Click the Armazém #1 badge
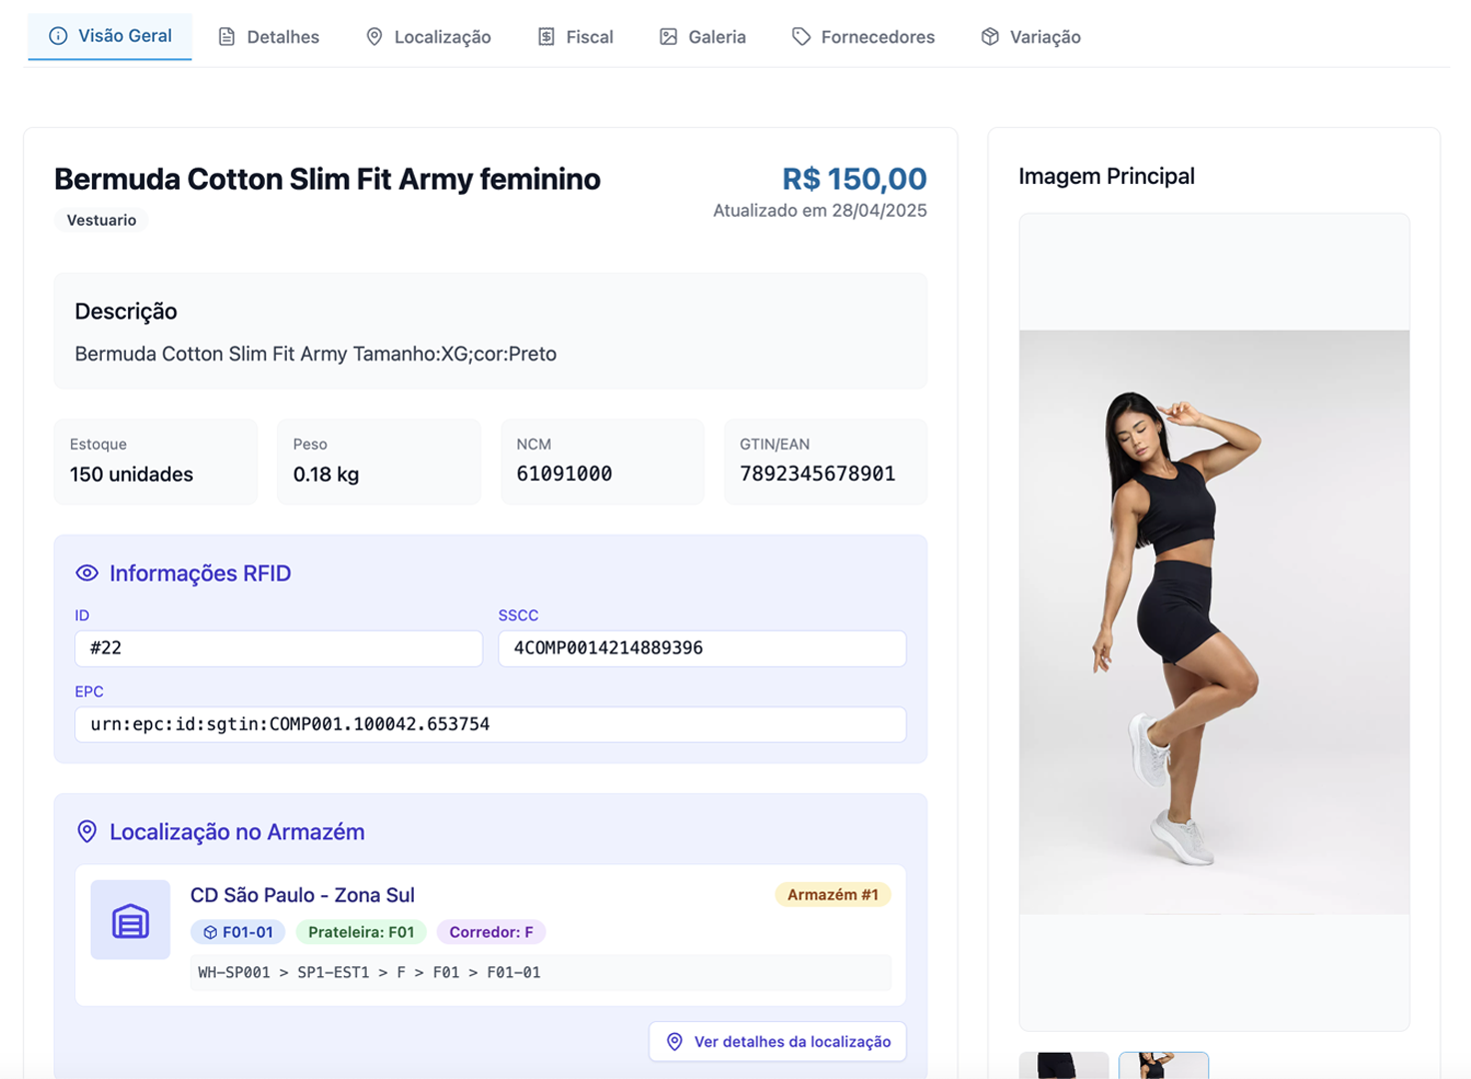Viewport: 1471px width, 1079px height. pyautogui.click(x=832, y=895)
